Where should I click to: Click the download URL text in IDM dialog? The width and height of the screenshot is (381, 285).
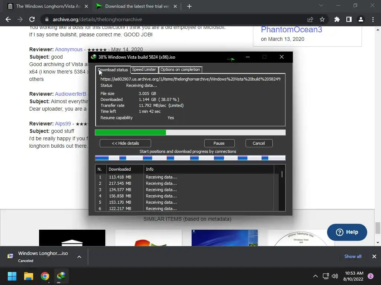click(190, 79)
